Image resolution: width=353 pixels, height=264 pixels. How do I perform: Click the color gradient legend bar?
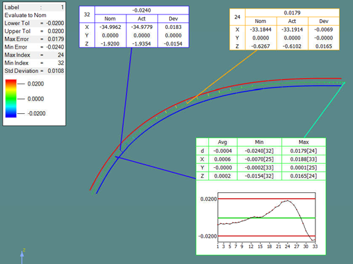pyautogui.click(x=11, y=98)
